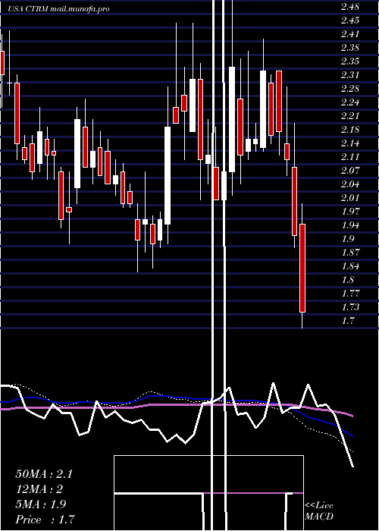The width and height of the screenshot is (379, 531).
Task: Click the 2.11 price axis label
Action: point(350,157)
